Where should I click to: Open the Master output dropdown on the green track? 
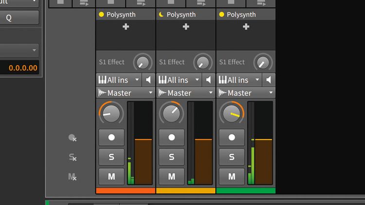tap(246, 93)
